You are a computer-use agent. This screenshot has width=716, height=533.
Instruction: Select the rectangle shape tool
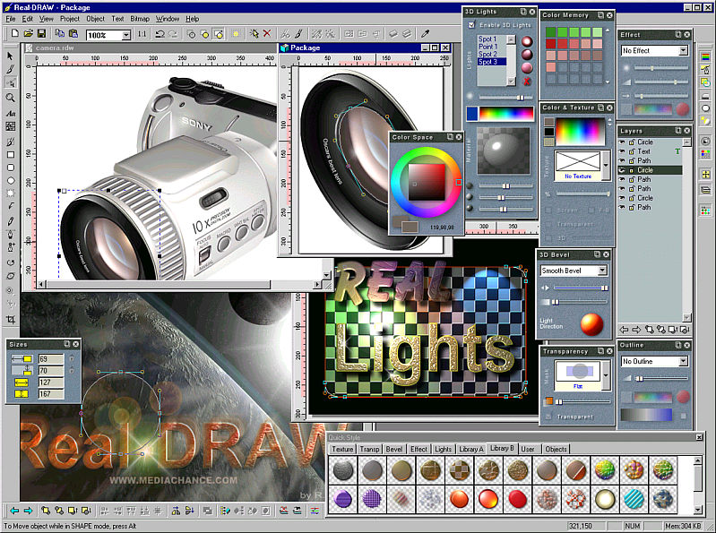pyautogui.click(x=11, y=155)
